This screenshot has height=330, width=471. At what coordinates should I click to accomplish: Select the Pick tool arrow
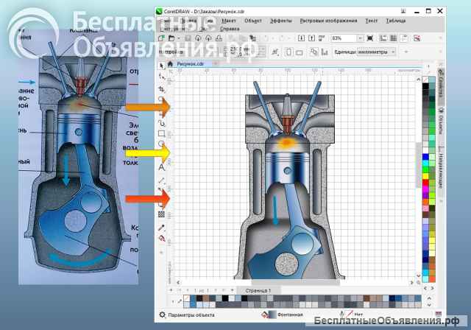tap(162, 66)
